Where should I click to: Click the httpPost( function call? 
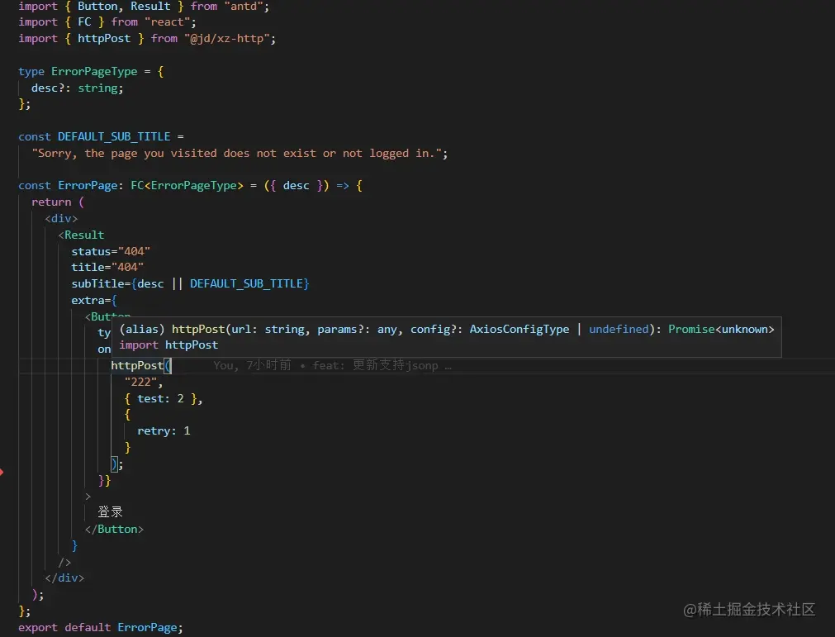[x=140, y=365]
